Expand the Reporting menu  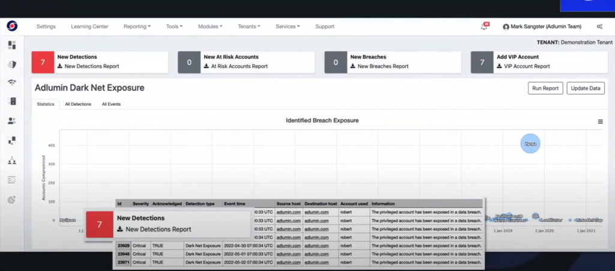tap(137, 26)
